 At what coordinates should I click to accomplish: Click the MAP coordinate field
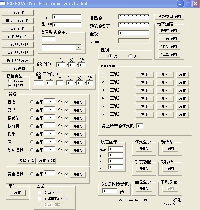[116, 149]
